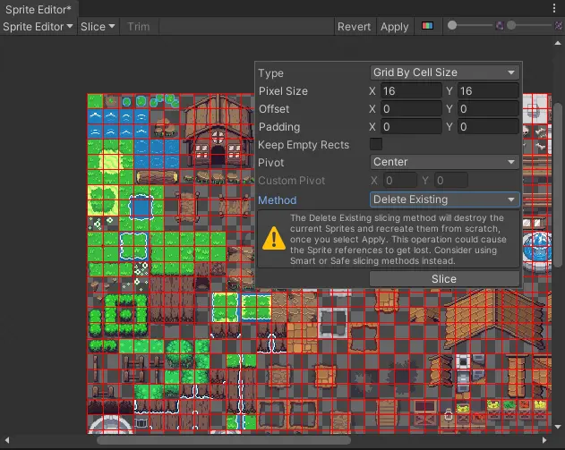Click the horizontal scrollbar left arrow

pyautogui.click(x=7, y=440)
